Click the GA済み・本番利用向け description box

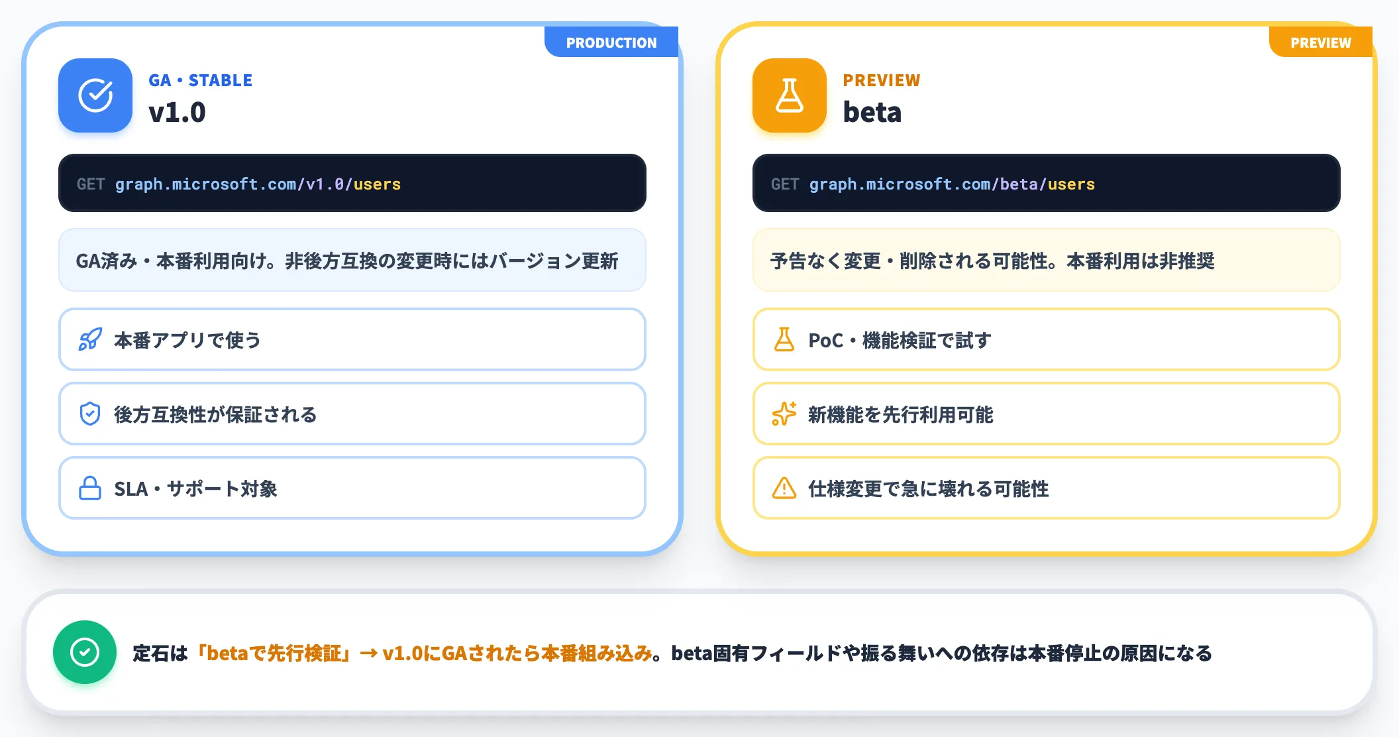click(x=352, y=260)
